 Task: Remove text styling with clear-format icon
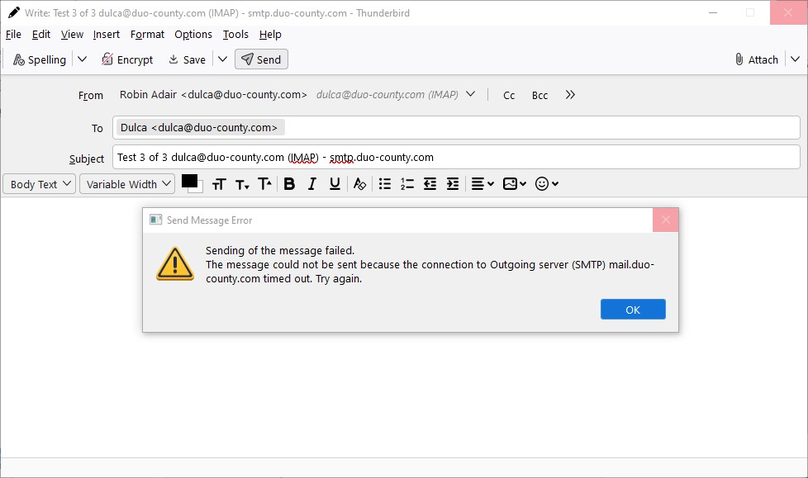pos(359,184)
